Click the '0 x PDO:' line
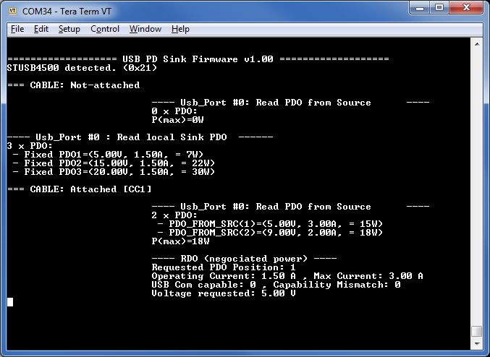490x357 pixels. pos(174,111)
